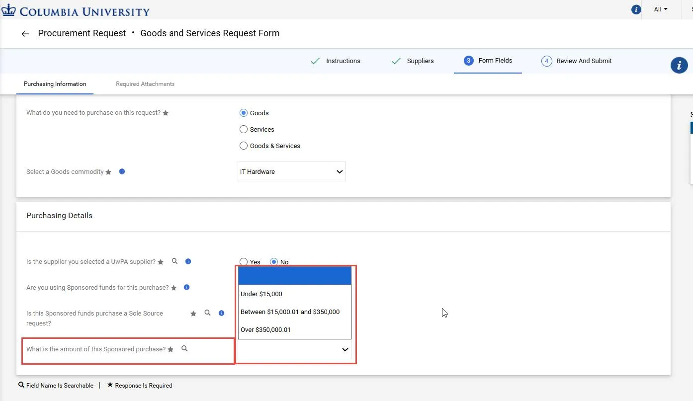Click the Instructions step checkmark icon
693x401 pixels.
point(315,61)
